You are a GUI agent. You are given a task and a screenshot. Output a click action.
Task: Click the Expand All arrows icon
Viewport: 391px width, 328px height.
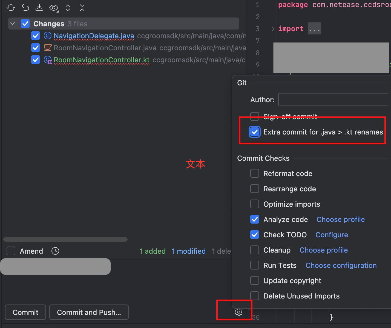tap(68, 8)
